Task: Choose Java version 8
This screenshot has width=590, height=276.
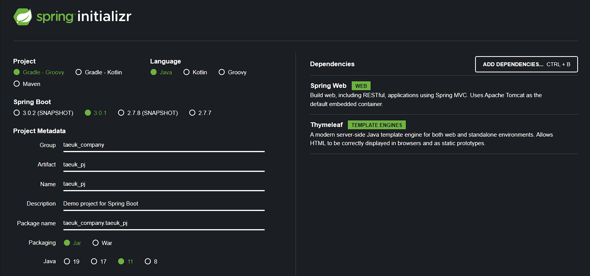Action: point(151,262)
